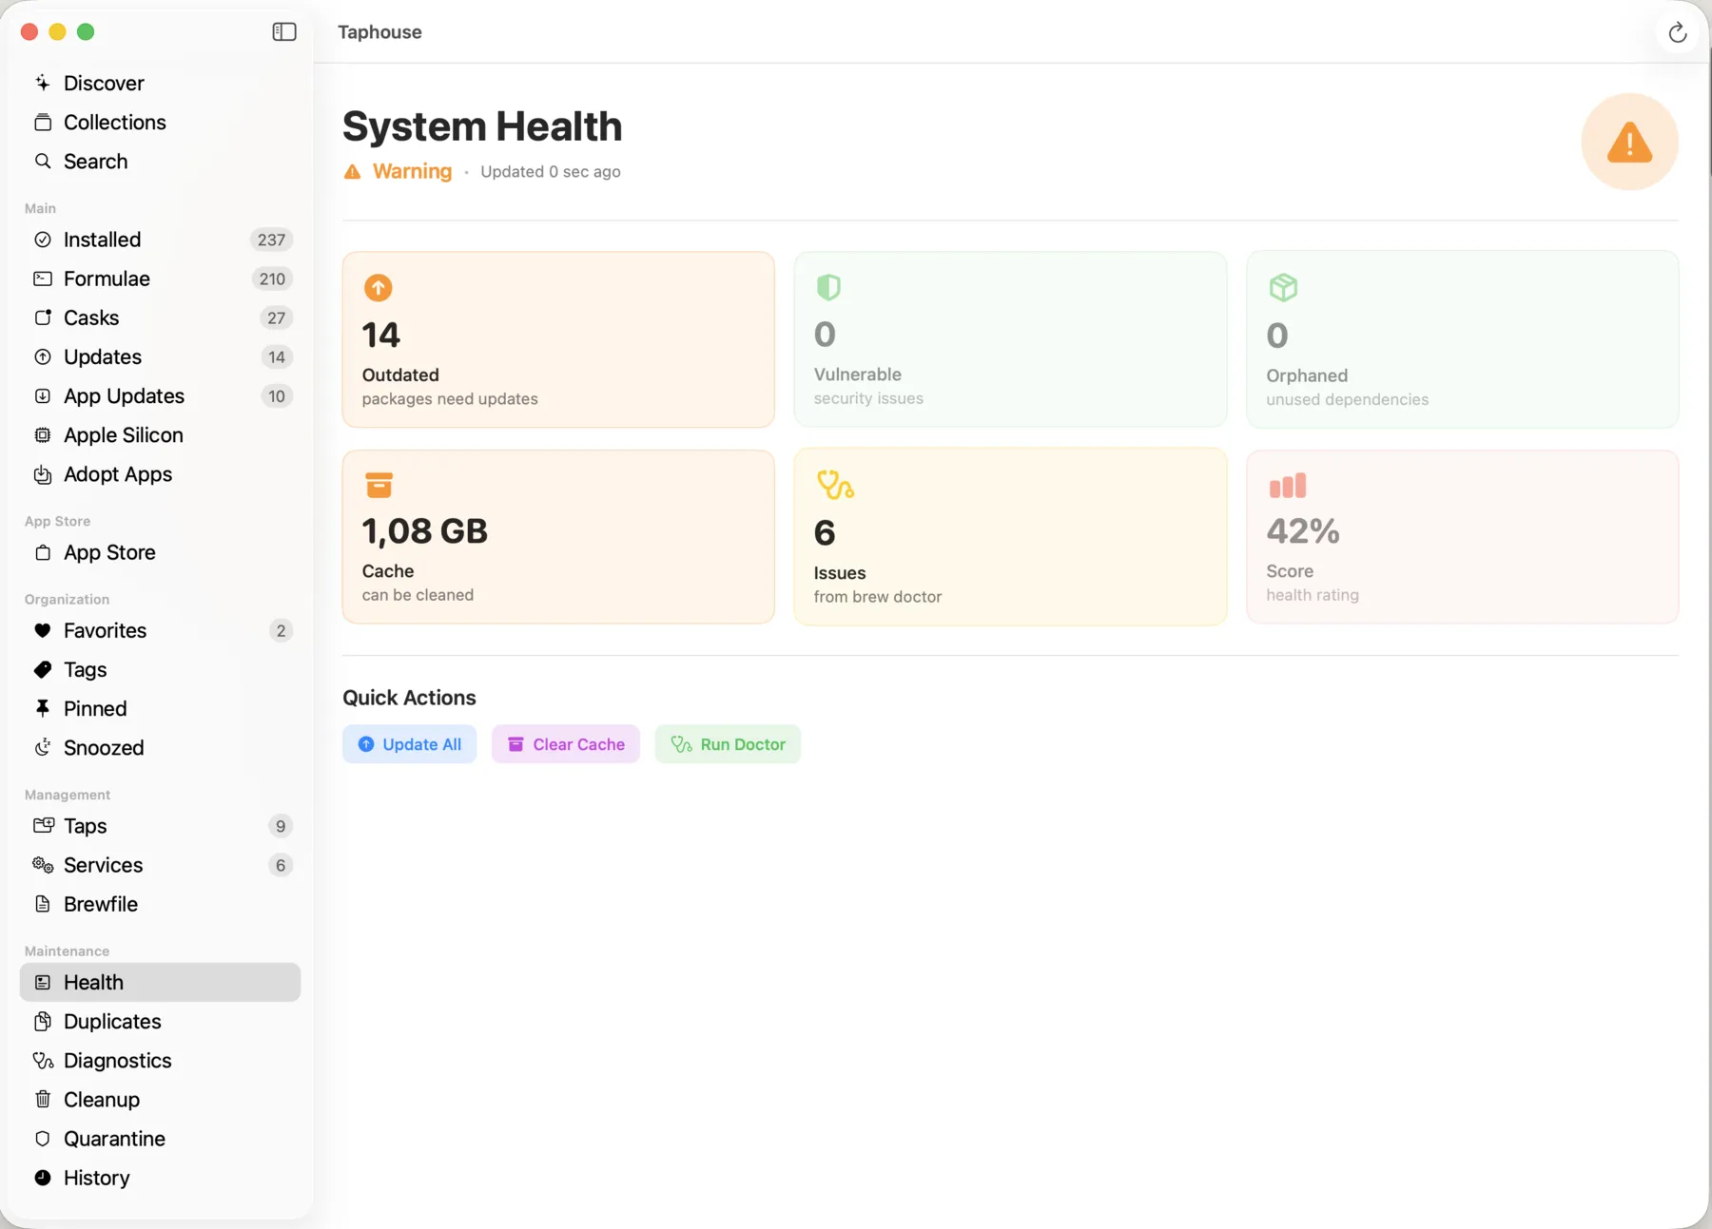Click the Services count badge 6

(x=281, y=865)
